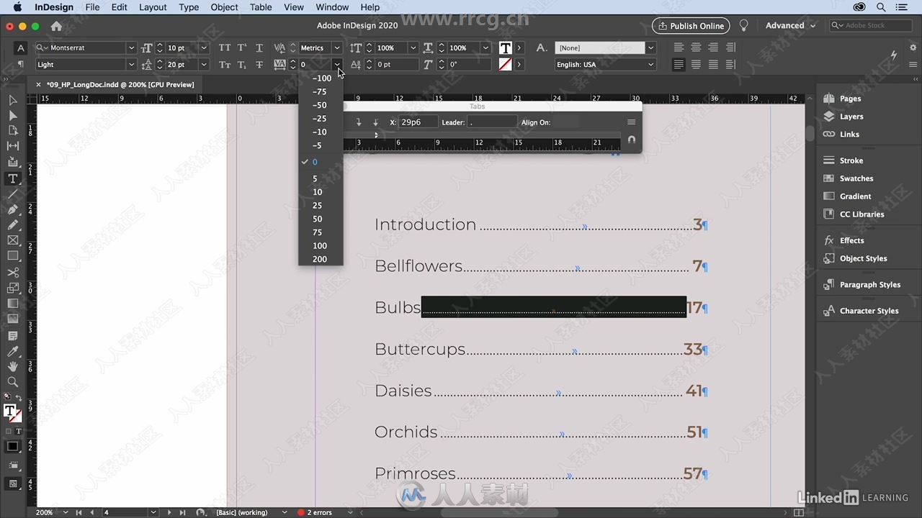The height and width of the screenshot is (518, 922).
Task: Toggle Strikethrough formatting
Action: tap(259, 65)
